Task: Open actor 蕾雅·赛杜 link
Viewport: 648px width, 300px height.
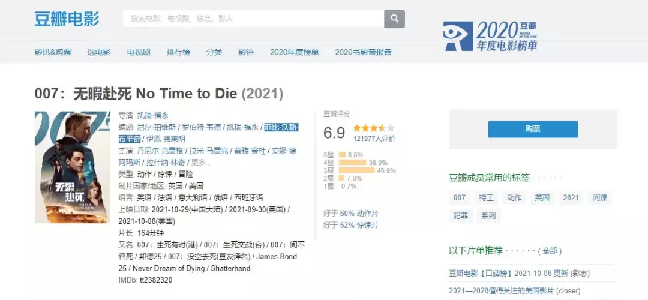Action: tap(250, 151)
